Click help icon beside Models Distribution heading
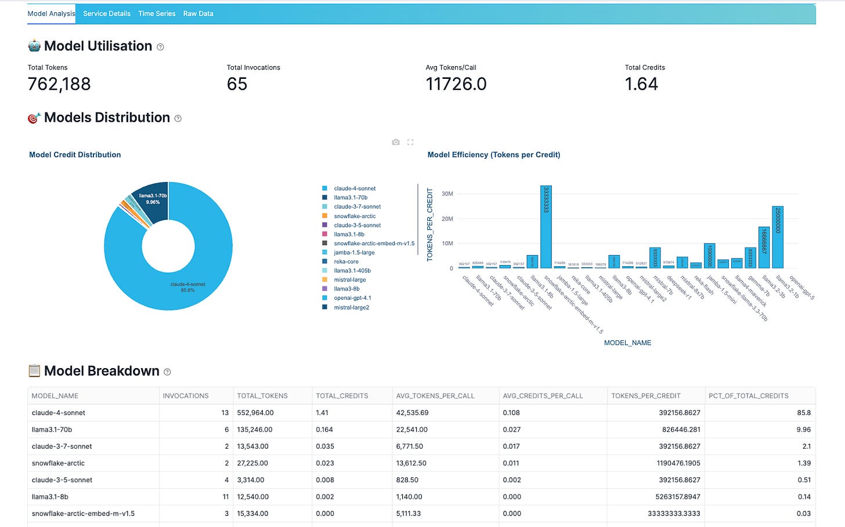This screenshot has width=845, height=527. pyautogui.click(x=178, y=118)
